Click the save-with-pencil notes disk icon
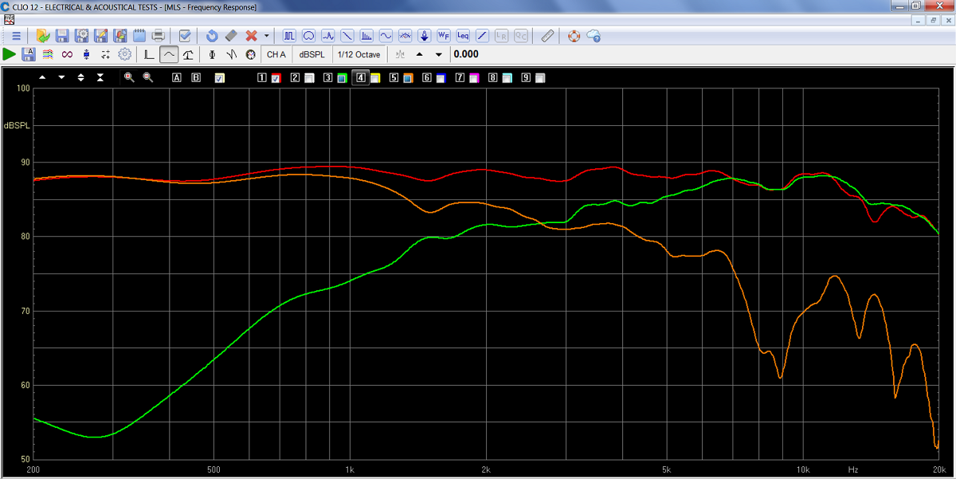 [x=100, y=36]
